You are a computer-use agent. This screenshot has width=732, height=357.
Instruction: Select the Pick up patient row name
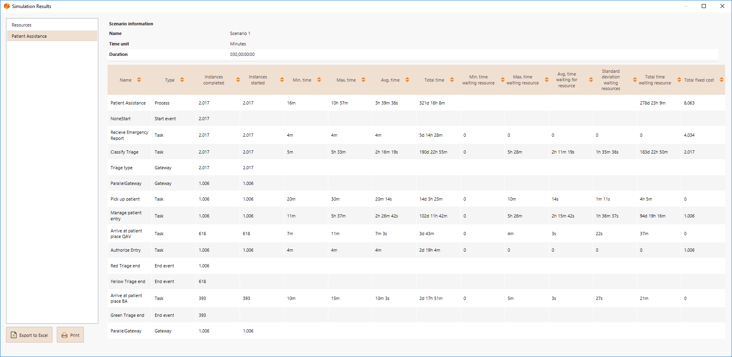(x=125, y=199)
